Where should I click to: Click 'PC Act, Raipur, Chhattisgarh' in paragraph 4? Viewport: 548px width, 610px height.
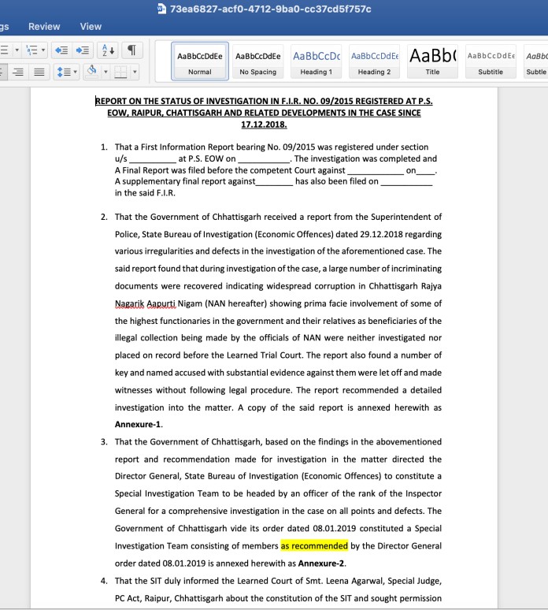click(x=169, y=598)
